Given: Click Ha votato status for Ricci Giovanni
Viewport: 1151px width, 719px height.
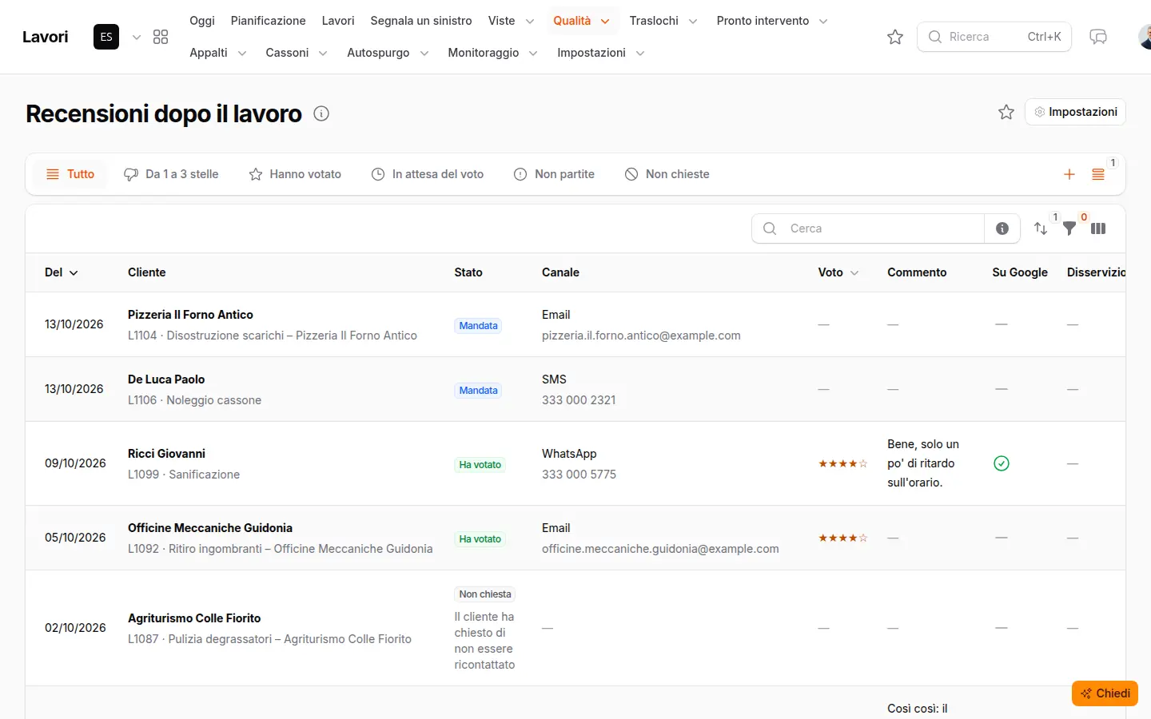Looking at the screenshot, I should [x=480, y=465].
